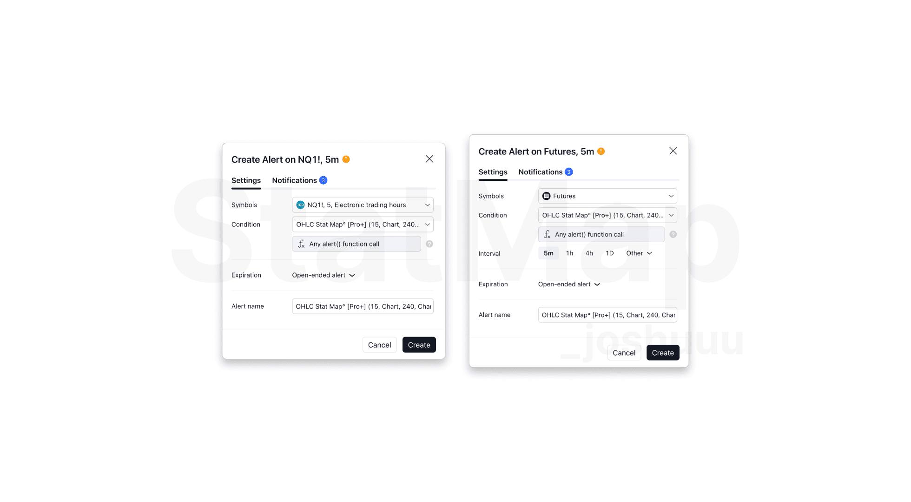Click the function call icon in left dialog
This screenshot has height=502, width=911.
(301, 244)
